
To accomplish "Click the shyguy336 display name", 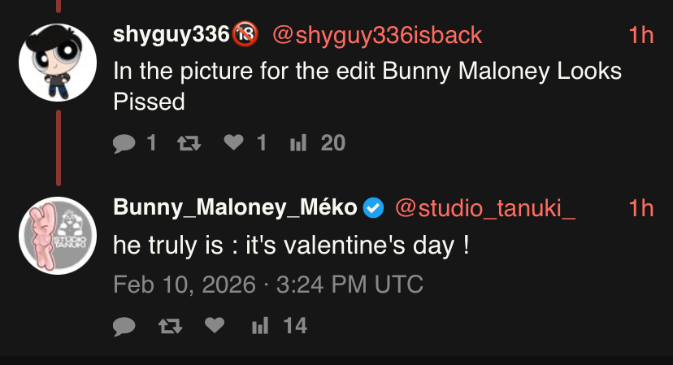I will coord(172,35).
